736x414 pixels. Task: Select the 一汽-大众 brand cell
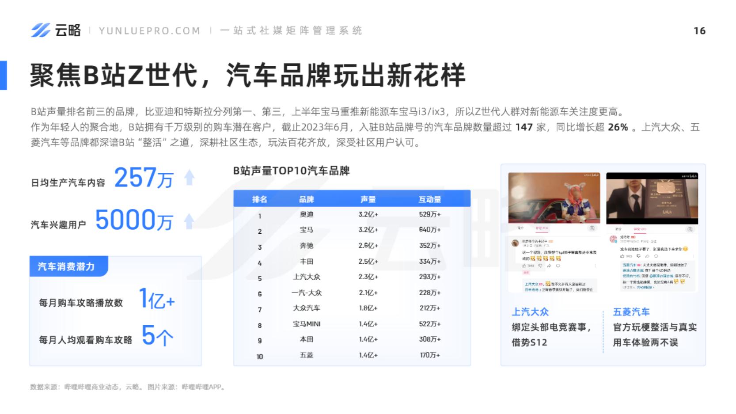point(306,293)
